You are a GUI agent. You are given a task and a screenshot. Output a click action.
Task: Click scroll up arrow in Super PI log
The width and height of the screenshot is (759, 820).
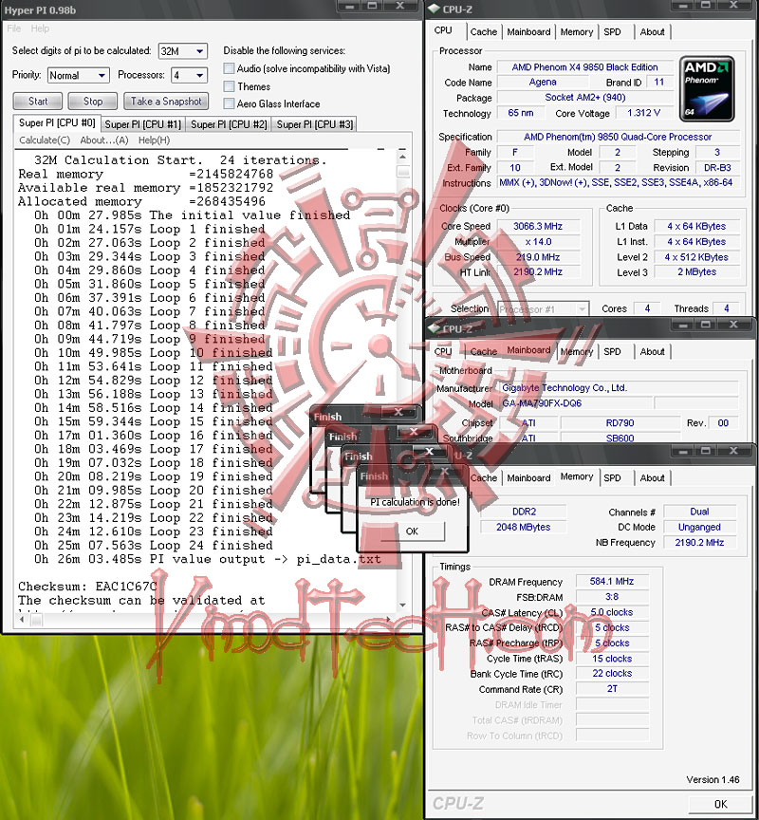[x=402, y=157]
